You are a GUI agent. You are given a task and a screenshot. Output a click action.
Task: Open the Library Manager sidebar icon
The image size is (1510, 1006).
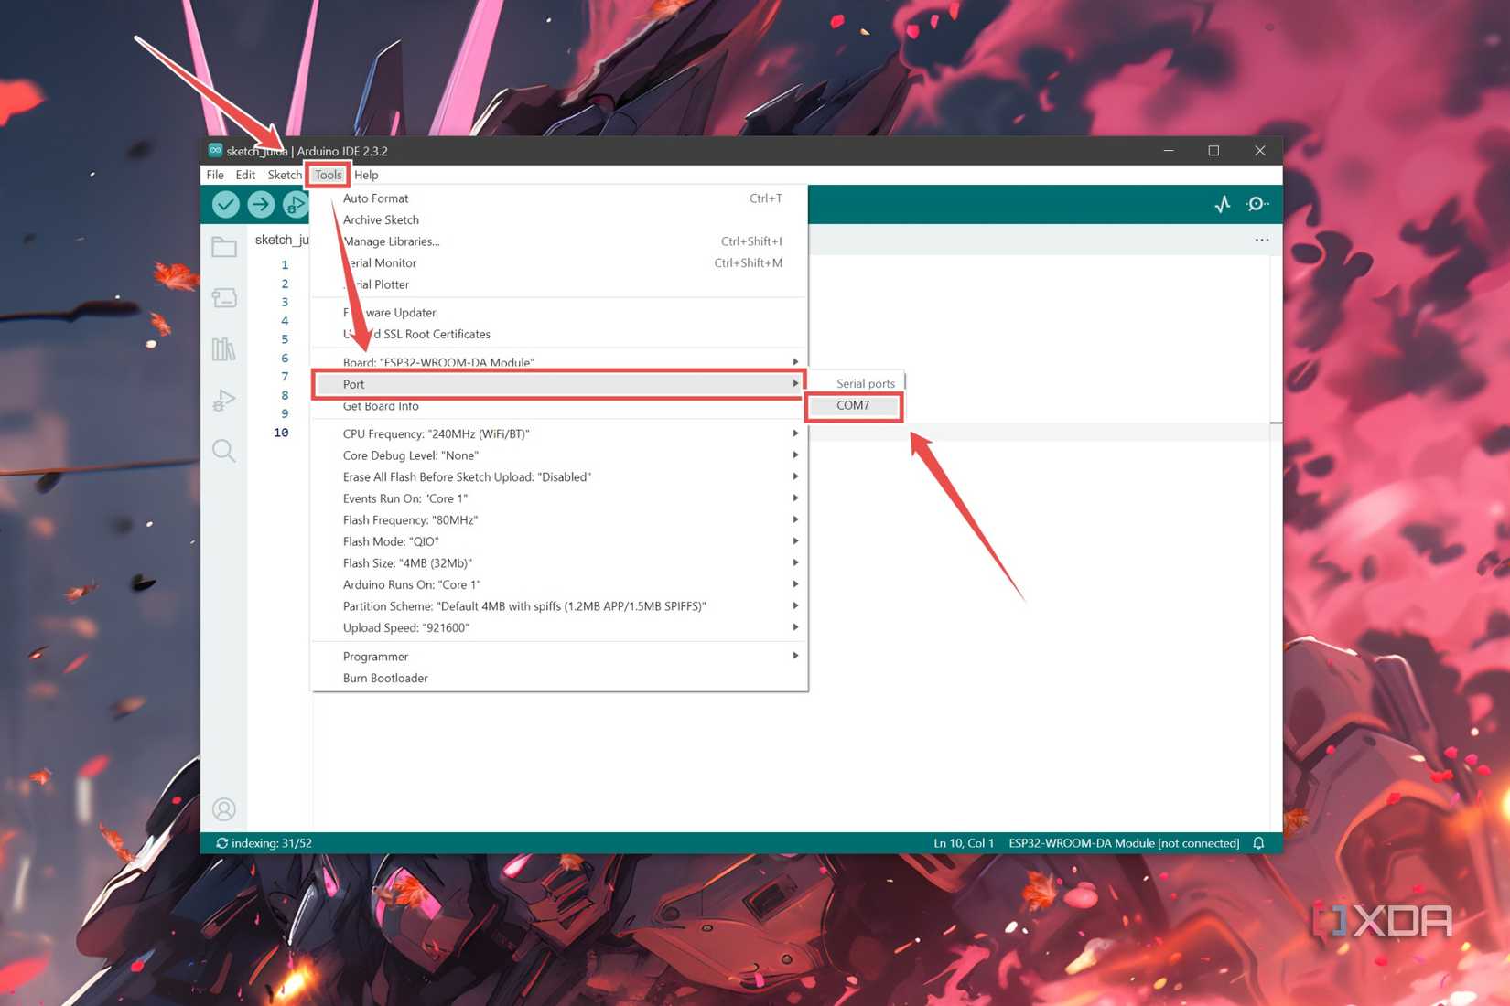[224, 349]
